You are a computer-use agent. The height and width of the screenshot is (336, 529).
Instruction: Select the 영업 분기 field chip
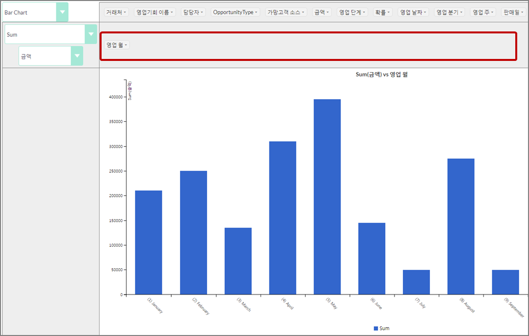(x=450, y=12)
